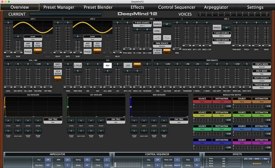
Task: Open the Settings tab
Action: coord(255,7)
